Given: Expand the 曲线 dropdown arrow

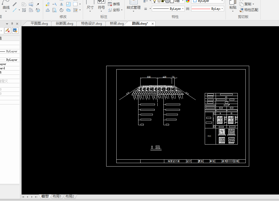Looking at the screenshot, I should [x=6, y=11].
